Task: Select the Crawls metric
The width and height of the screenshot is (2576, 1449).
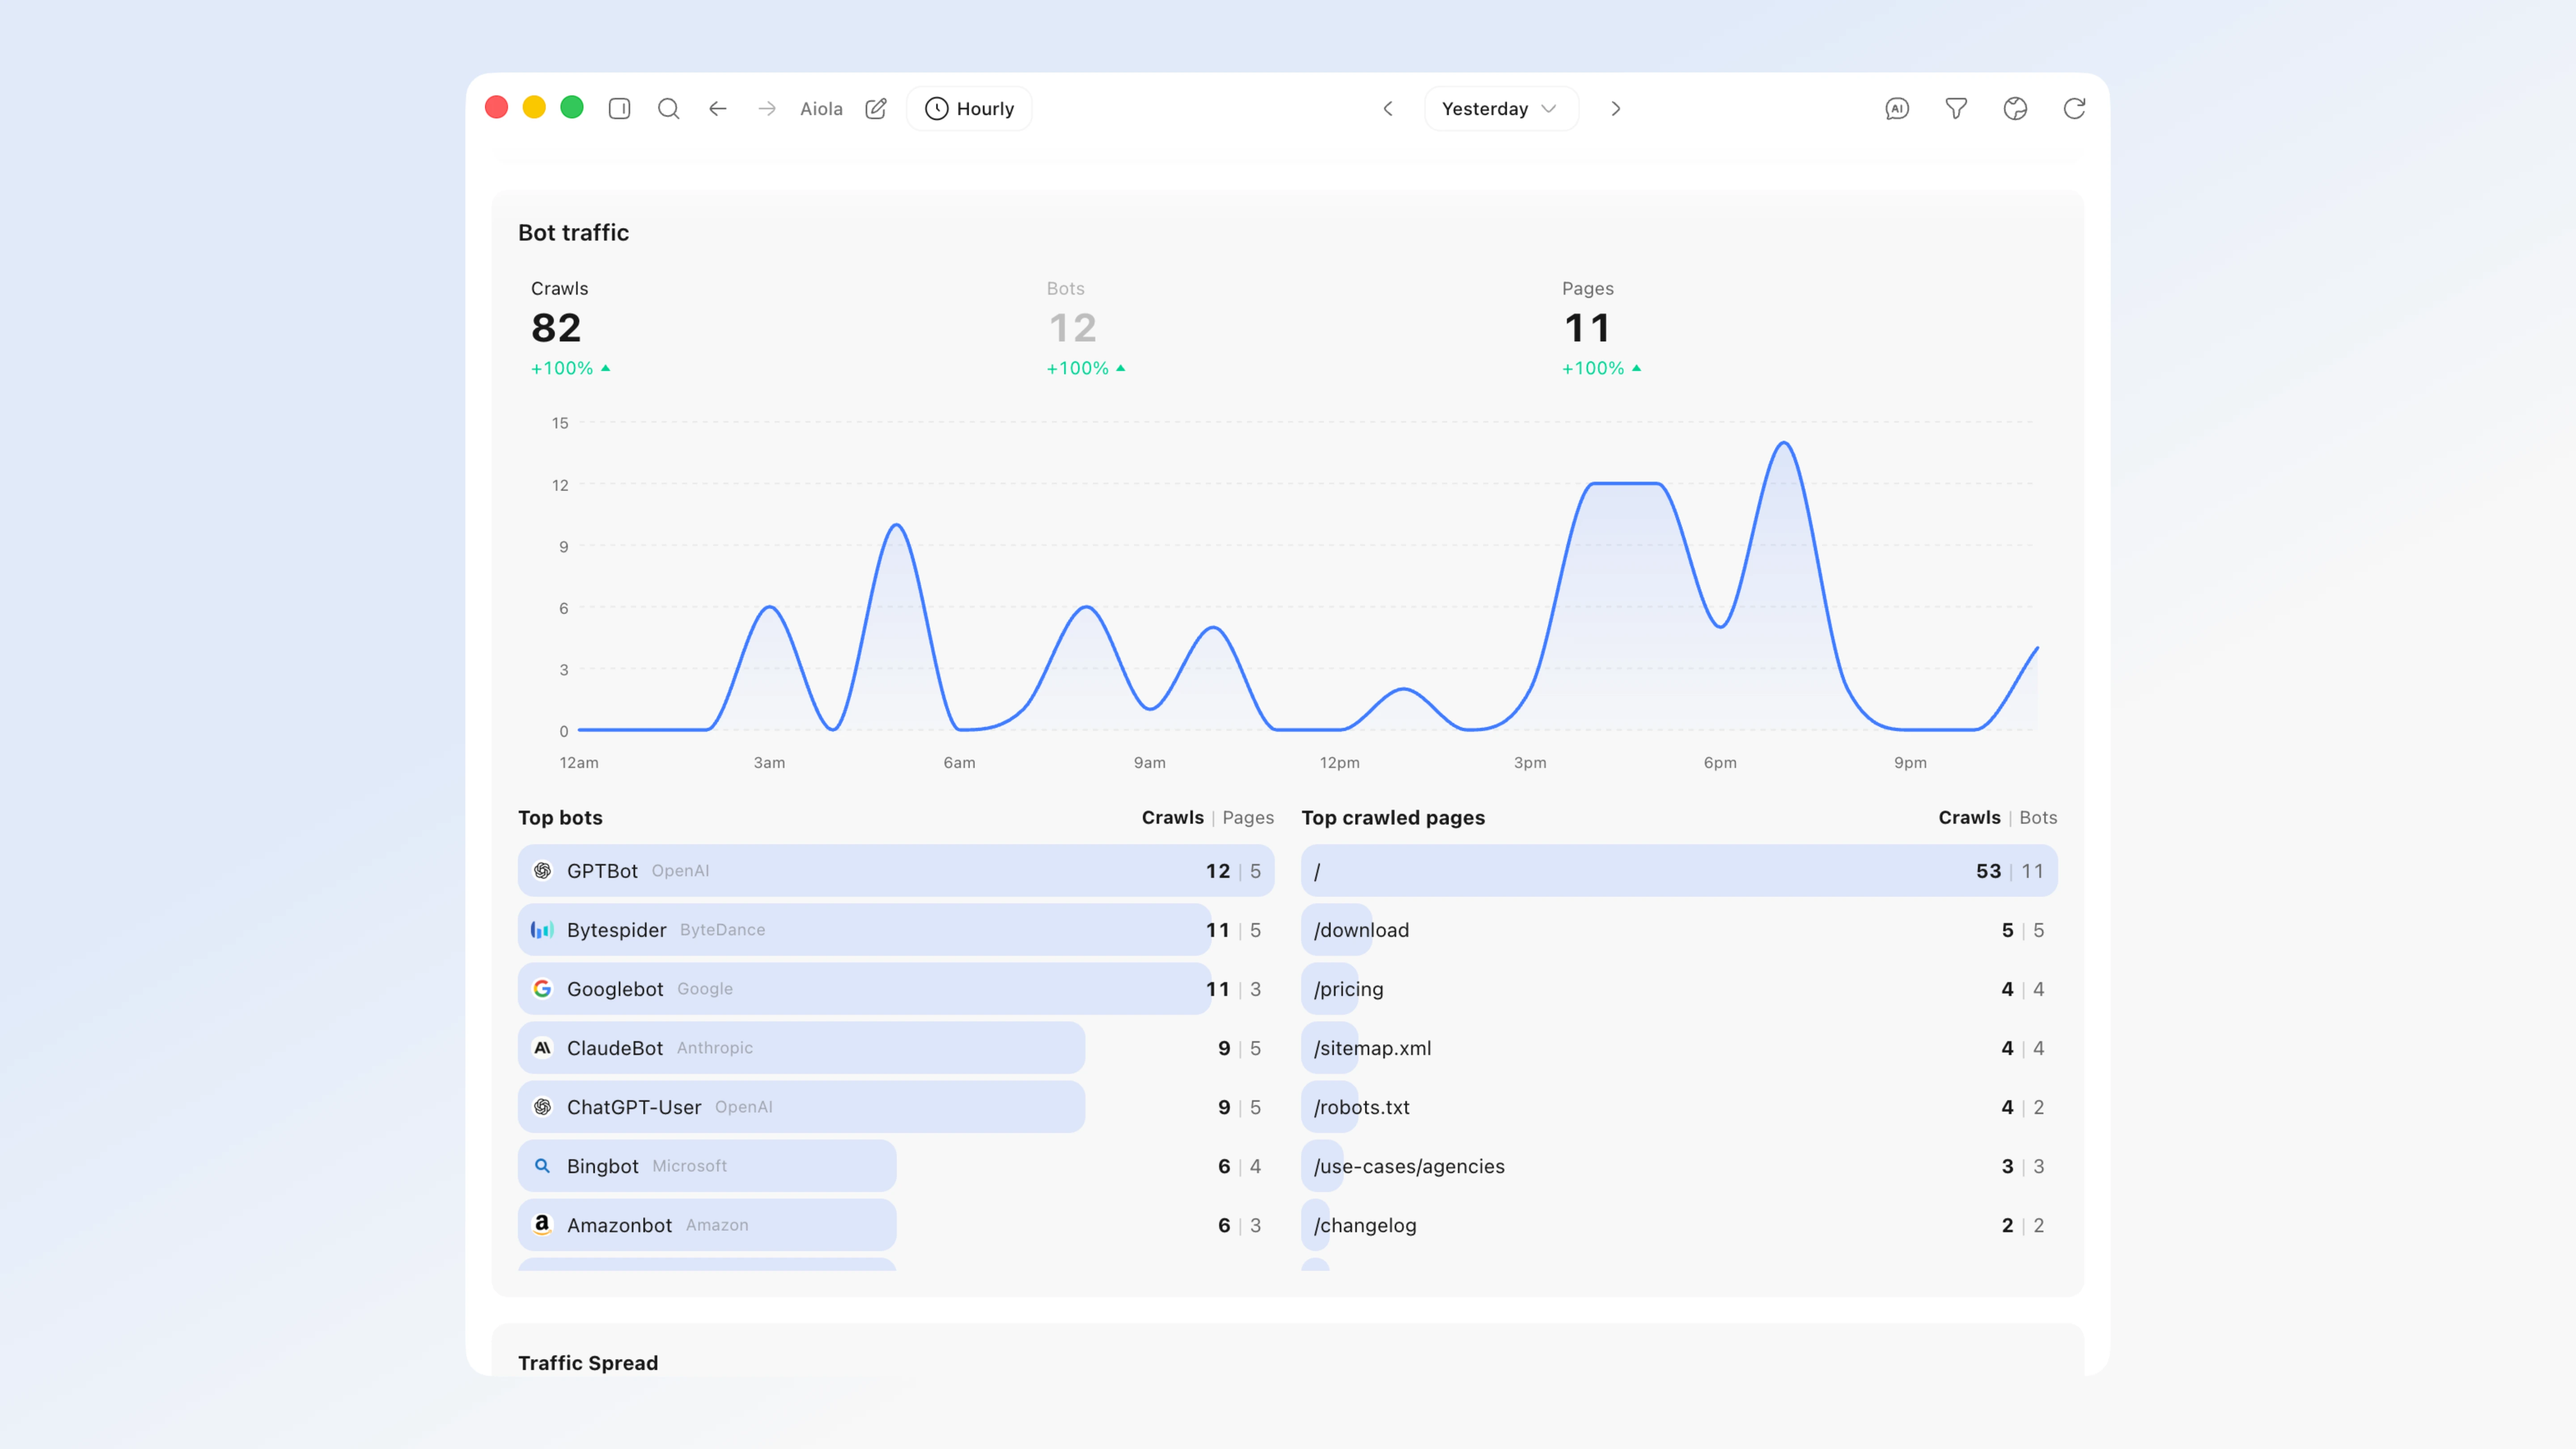Action: pyautogui.click(x=570, y=328)
